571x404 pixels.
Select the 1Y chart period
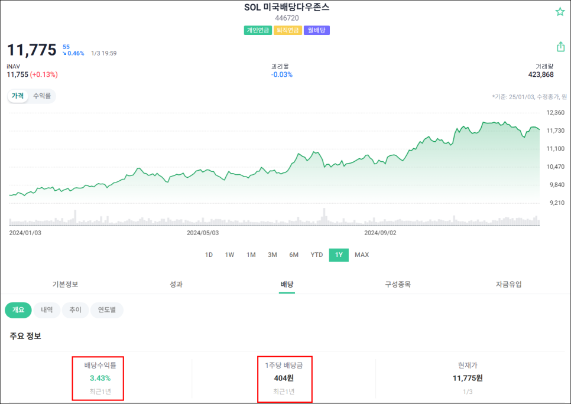339,255
